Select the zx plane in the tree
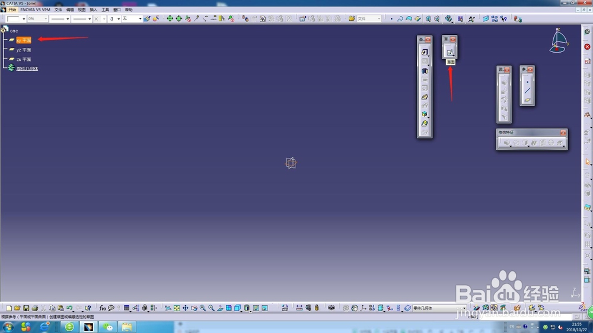Image resolution: width=593 pixels, height=333 pixels. pyautogui.click(x=24, y=60)
